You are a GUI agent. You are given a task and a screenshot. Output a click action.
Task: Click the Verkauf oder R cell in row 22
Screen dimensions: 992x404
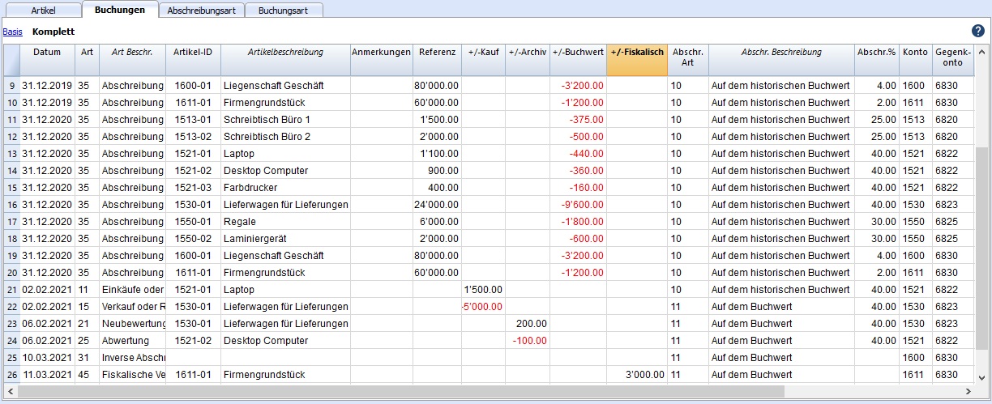[133, 306]
